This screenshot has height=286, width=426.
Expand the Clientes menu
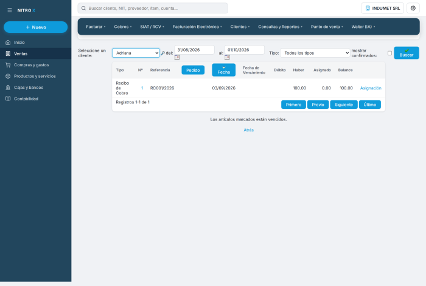point(240,27)
